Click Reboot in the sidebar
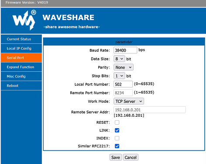The image size is (206, 164). (x=21, y=86)
